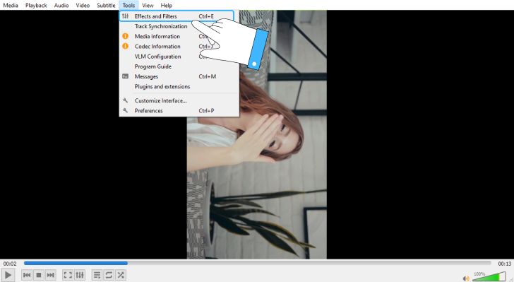Skip to the previous media track

(27, 275)
